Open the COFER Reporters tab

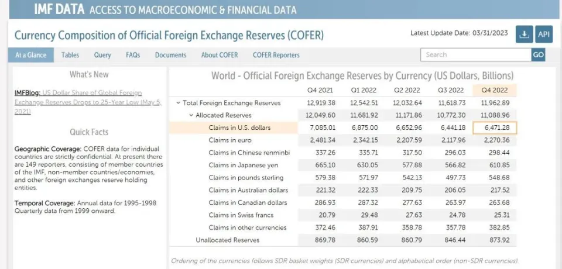[276, 55]
